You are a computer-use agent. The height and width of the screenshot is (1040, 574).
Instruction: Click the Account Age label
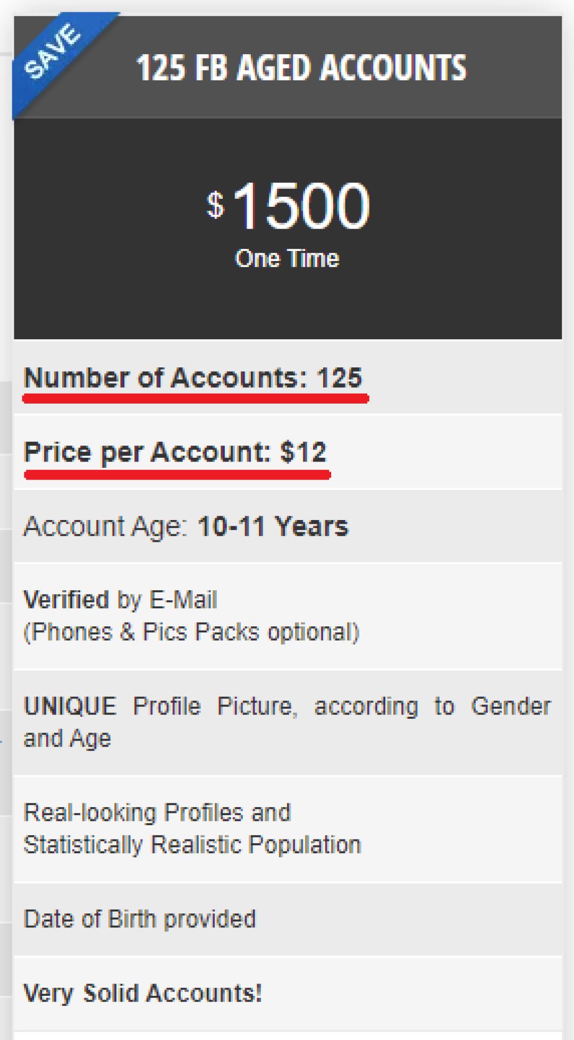click(105, 527)
